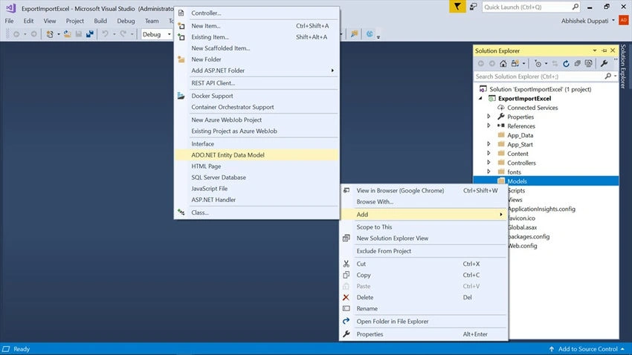Expand the fonts folder

(x=488, y=172)
